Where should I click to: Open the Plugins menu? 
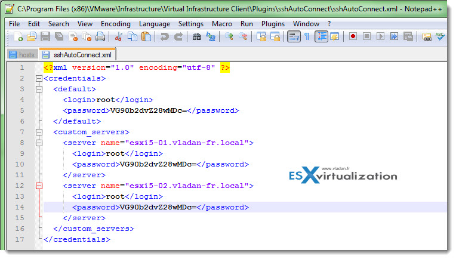point(273,24)
